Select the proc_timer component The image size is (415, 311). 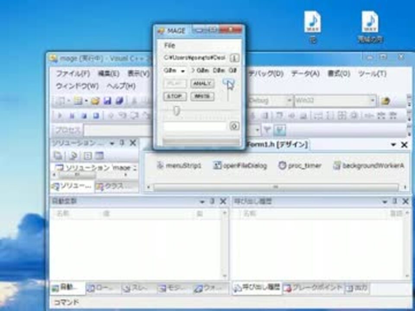click(x=300, y=165)
